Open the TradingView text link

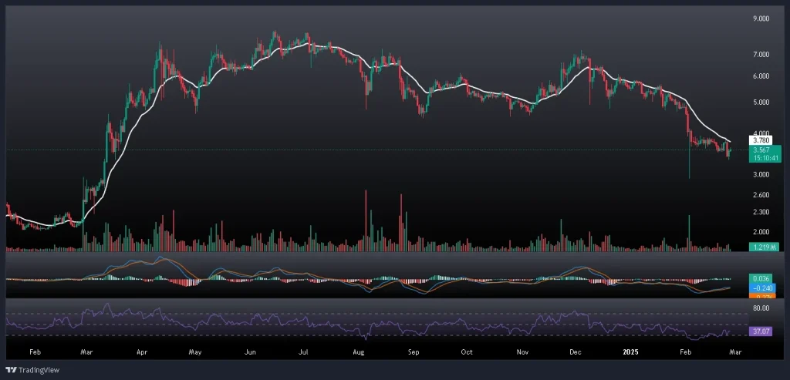coord(40,369)
